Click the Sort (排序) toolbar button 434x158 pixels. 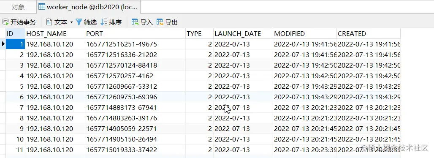click(x=111, y=22)
